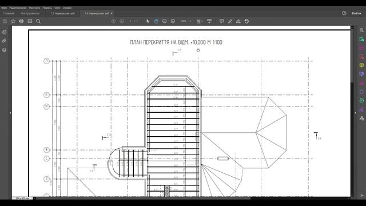Viewport: 366px width, 206px height.
Task: Click the drawing title ПЛАН ПЕРЕКРИТТЯ
Action: pyautogui.click(x=176, y=42)
